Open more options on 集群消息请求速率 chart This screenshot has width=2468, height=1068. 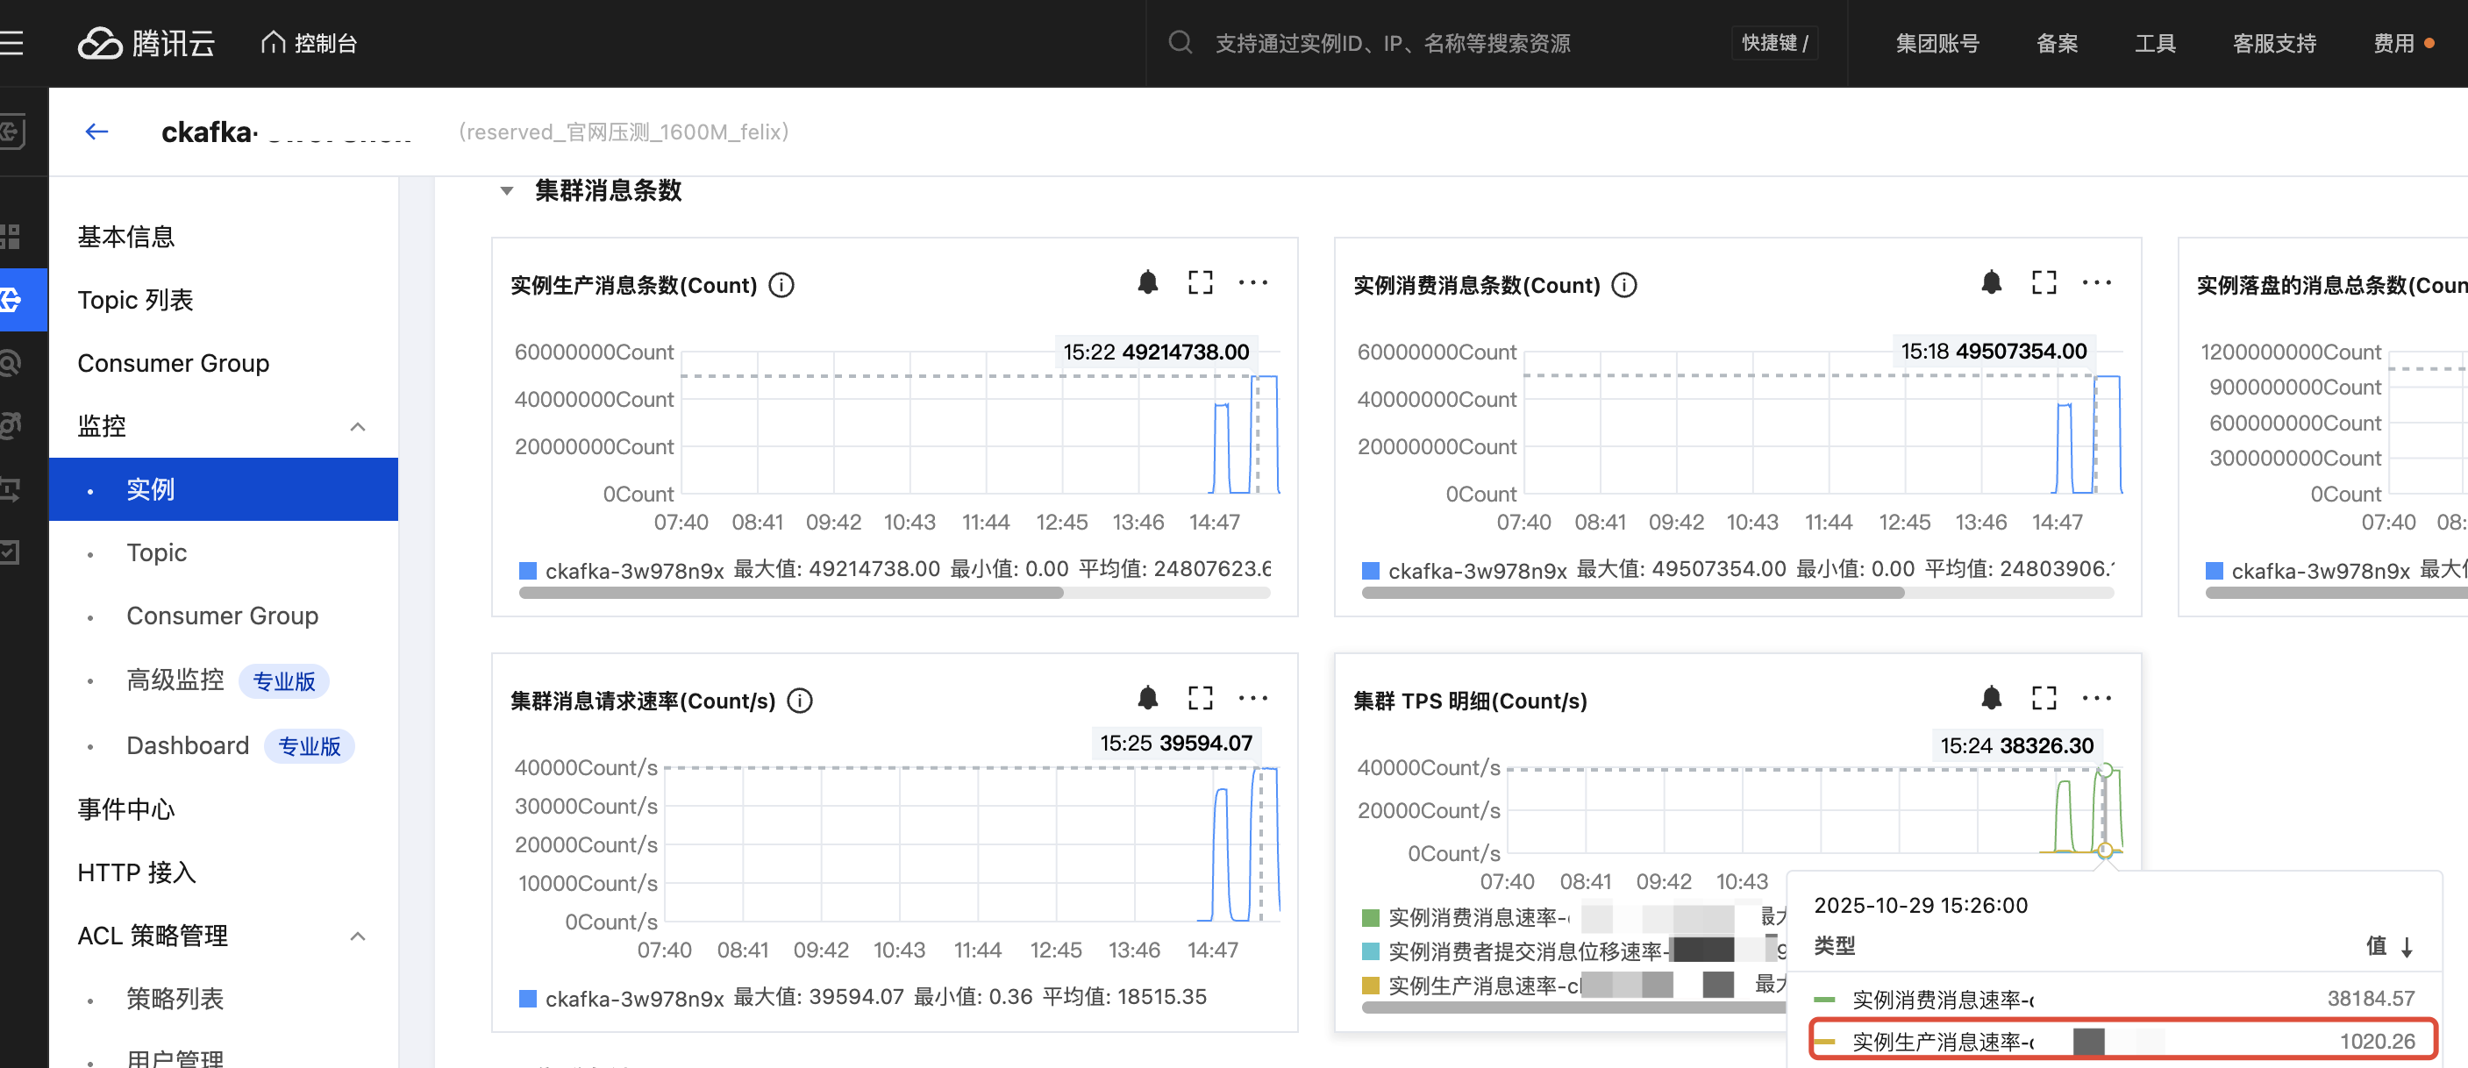[x=1252, y=698]
